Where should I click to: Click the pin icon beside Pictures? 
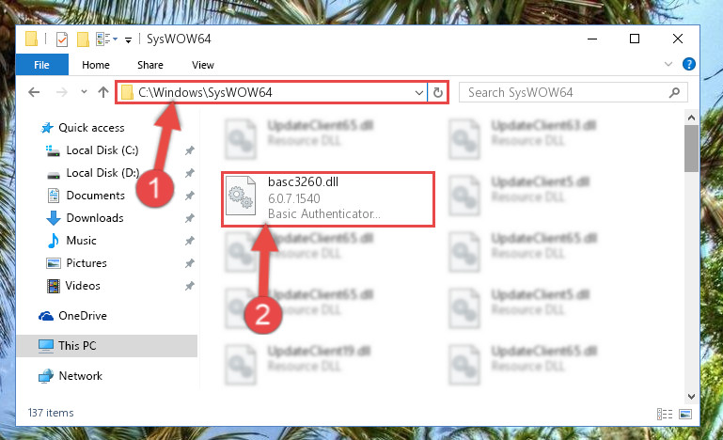pos(190,263)
